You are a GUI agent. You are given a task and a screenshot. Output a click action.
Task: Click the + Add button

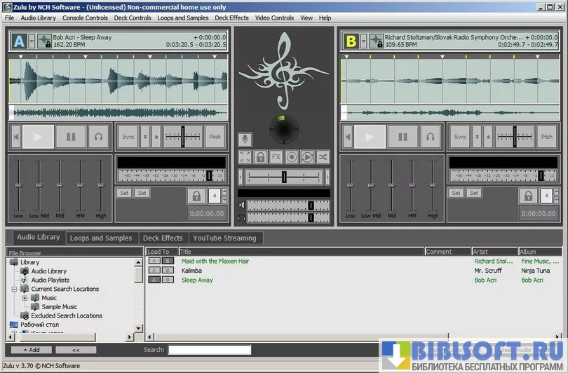[x=31, y=349]
